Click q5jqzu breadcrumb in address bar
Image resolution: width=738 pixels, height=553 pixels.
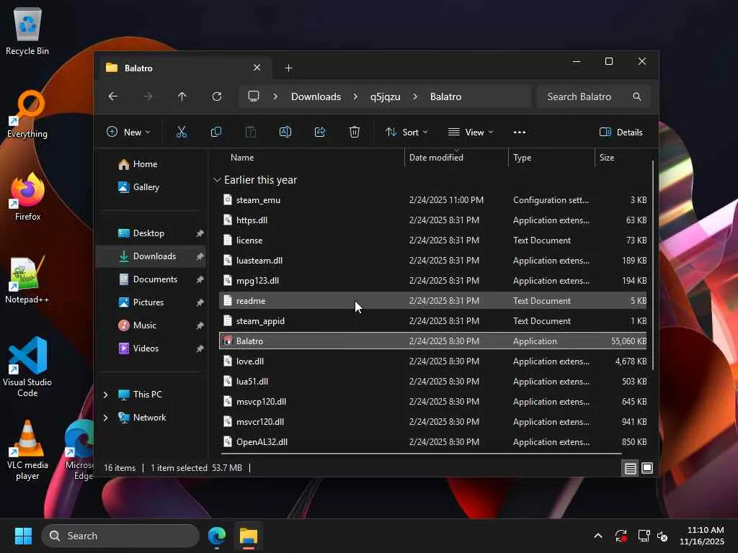tap(385, 96)
